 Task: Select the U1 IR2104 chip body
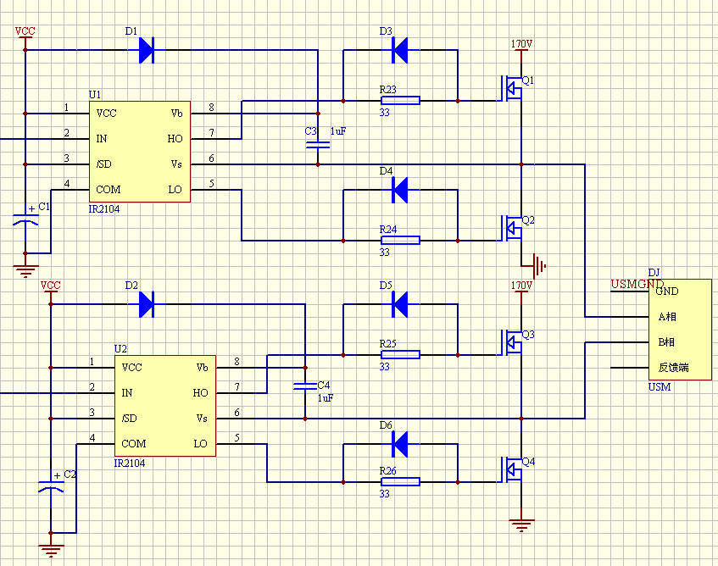[x=140, y=152]
